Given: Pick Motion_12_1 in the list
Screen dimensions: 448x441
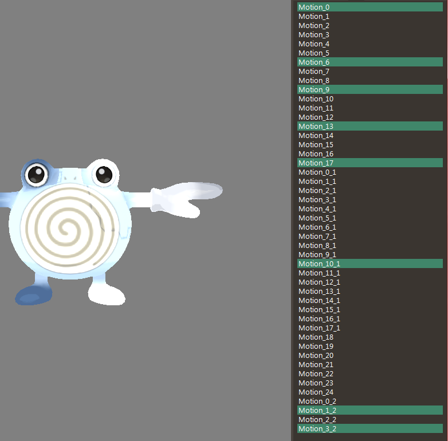Looking at the screenshot, I should coord(370,282).
